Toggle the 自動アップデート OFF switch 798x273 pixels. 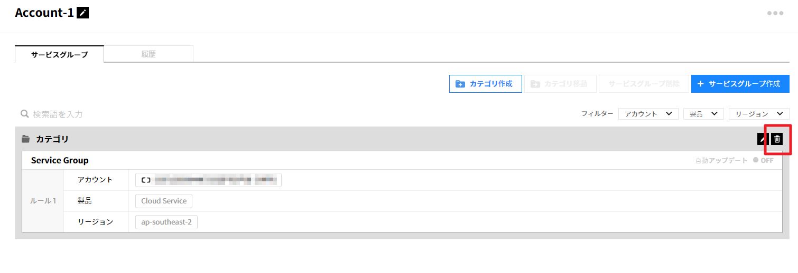(763, 160)
